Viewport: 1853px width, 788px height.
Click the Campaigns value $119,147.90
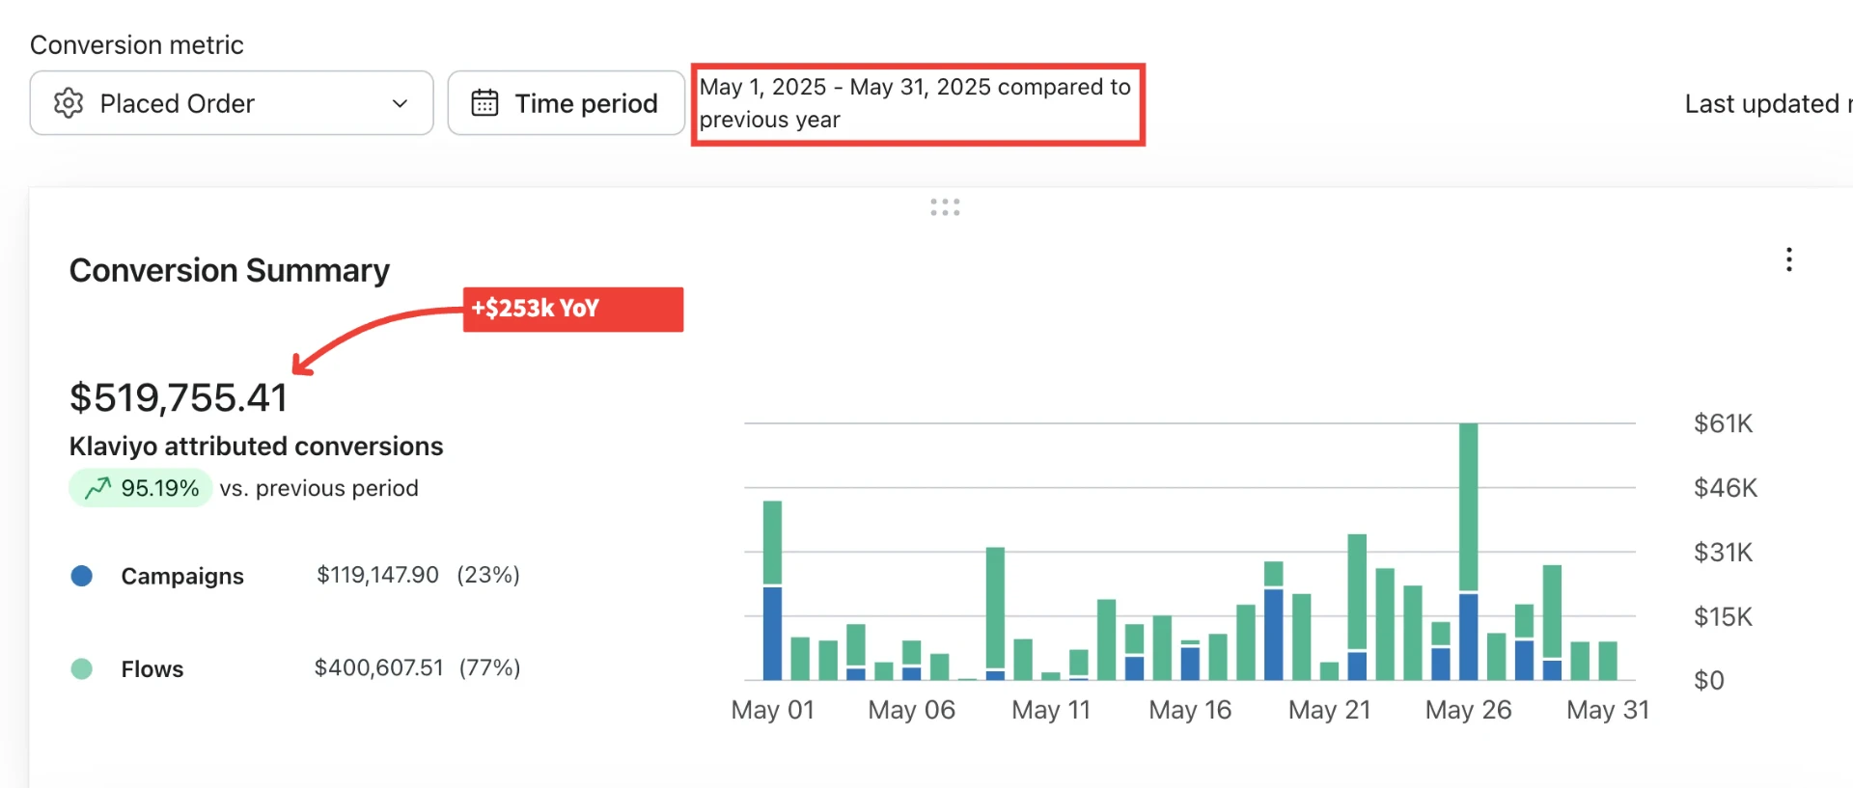[x=377, y=575]
